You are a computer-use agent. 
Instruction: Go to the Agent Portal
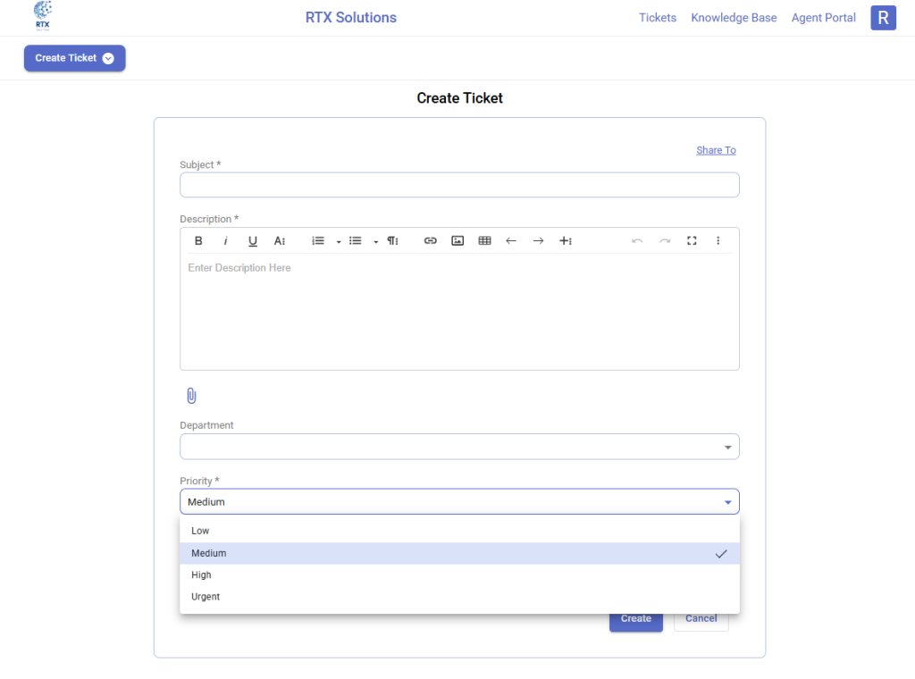pos(823,18)
